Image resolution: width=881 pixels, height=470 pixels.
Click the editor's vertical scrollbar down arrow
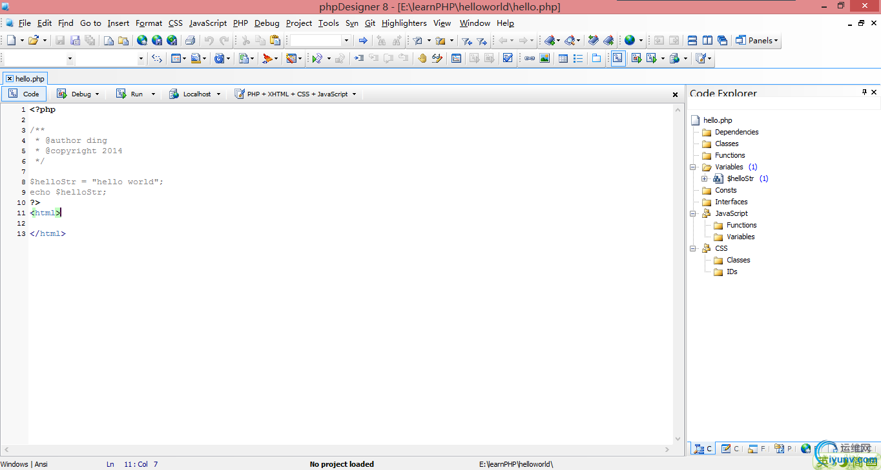(x=677, y=438)
